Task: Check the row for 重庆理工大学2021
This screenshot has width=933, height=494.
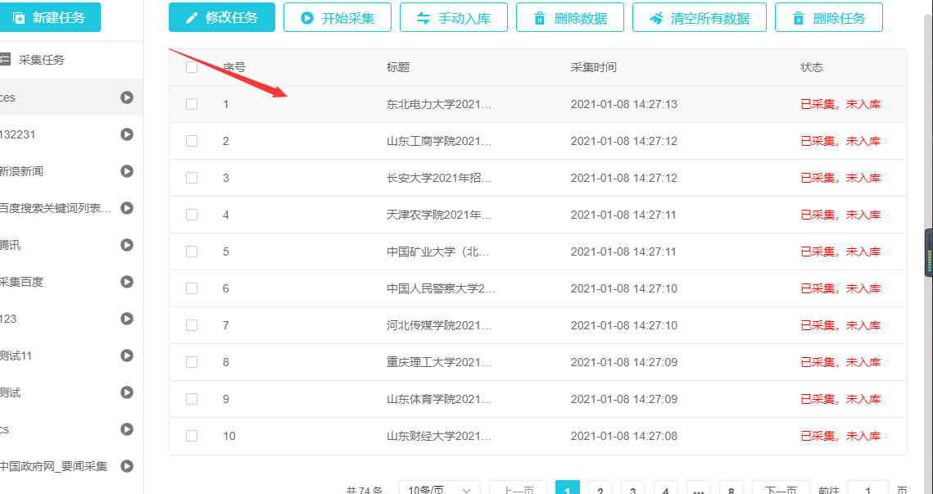Action: click(x=192, y=362)
